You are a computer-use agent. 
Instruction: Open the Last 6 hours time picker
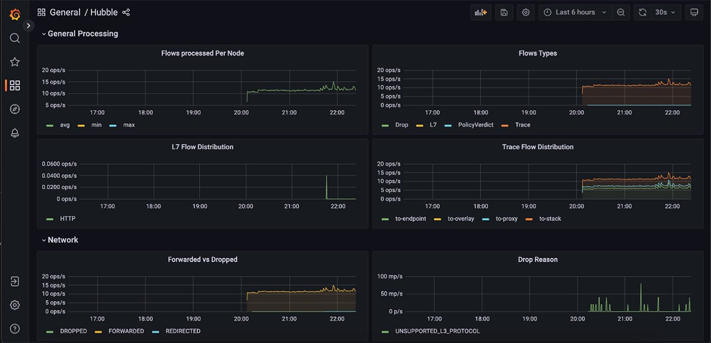(575, 12)
